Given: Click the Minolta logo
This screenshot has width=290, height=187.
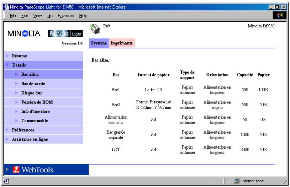Looking at the screenshot, I should coord(24,34).
